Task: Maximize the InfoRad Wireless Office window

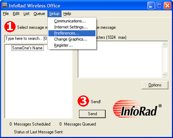Action: [x=159, y=5]
